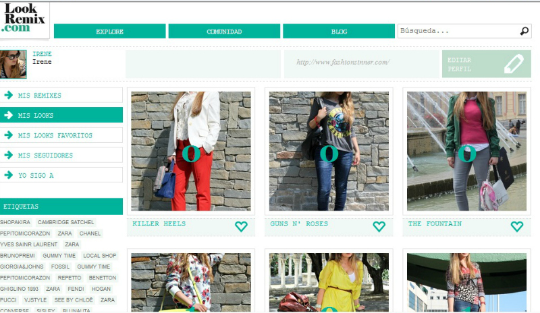Screen dimensions: 540x313
Task: Click the ZARA tag beside YVES SAINR LAURENT
Action: (x=72, y=244)
